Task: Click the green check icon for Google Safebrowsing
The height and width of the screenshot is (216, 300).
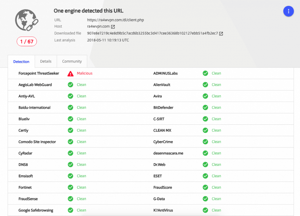Action: tap(70, 210)
